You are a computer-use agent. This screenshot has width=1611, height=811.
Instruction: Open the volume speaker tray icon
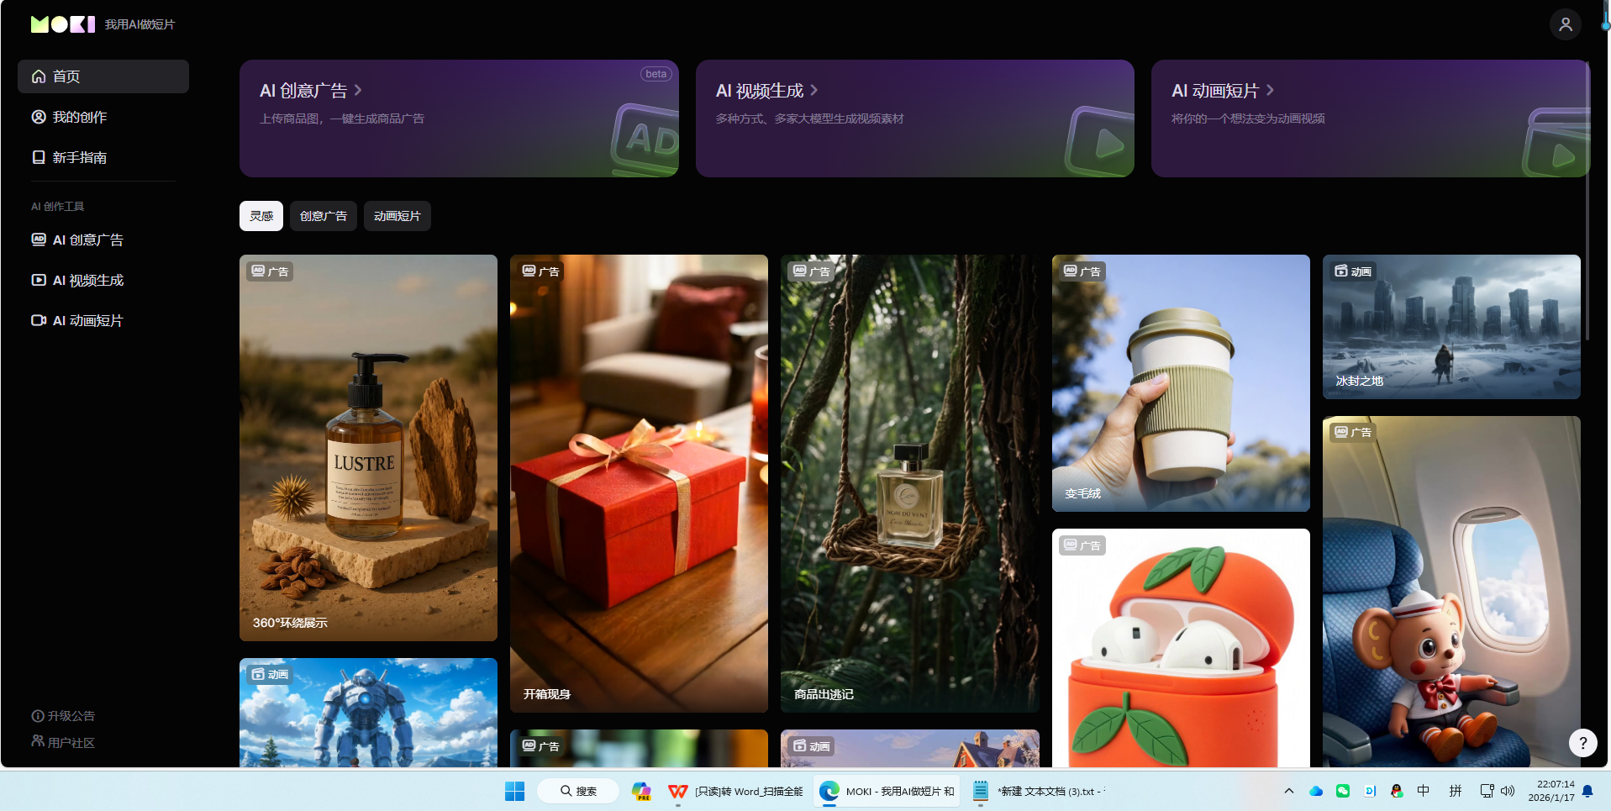pos(1508,791)
